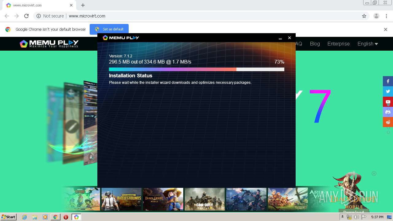Open the YouTube sidebar icon
The image size is (393, 221).
tap(388, 102)
